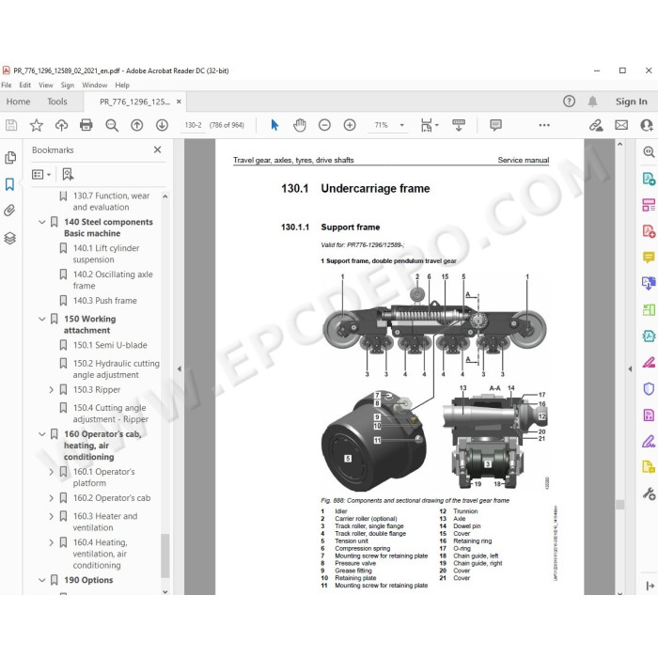658x658 pixels.
Task: Open the notifications bell
Action: 592,102
